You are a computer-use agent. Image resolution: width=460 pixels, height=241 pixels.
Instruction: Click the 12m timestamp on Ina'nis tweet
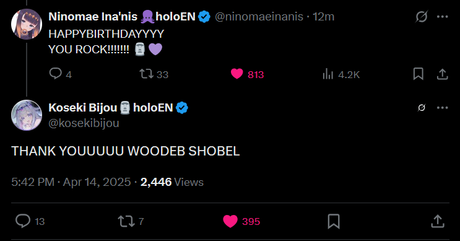323,17
